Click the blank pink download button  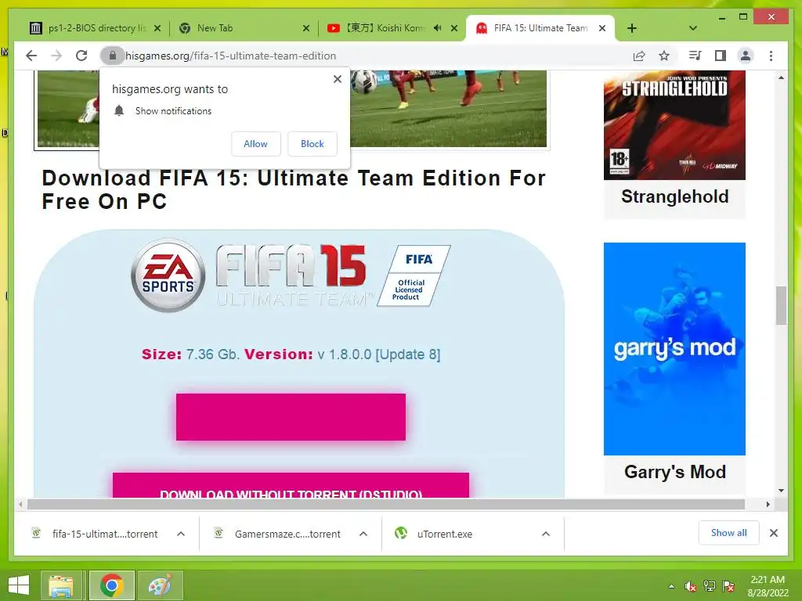point(291,416)
